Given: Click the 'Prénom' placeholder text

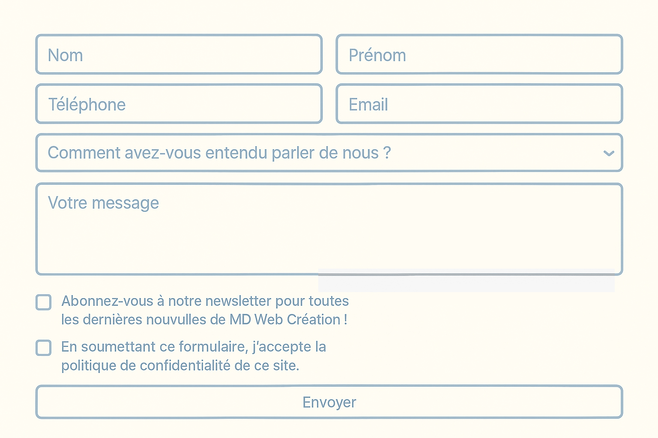Looking at the screenshot, I should click(377, 55).
